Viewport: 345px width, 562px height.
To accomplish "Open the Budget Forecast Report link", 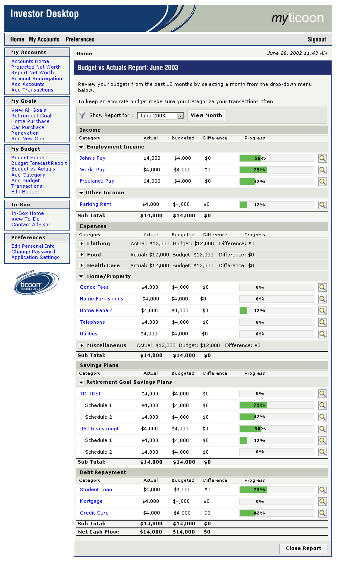I will point(39,163).
